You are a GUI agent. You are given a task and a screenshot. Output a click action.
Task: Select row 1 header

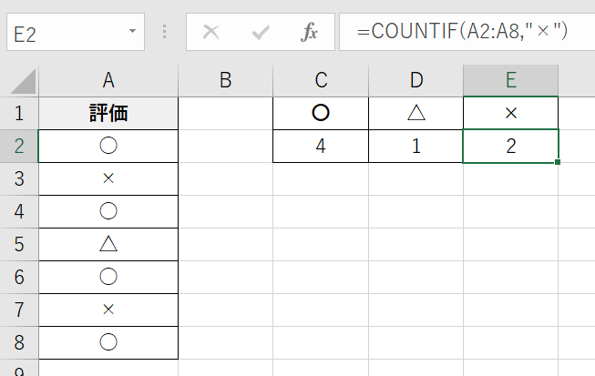18,114
